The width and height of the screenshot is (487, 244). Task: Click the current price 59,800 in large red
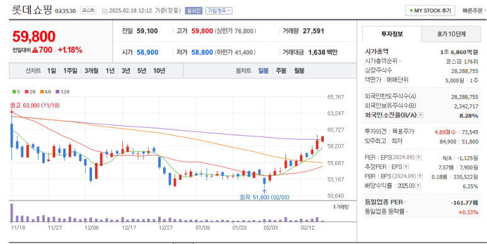[34, 36]
